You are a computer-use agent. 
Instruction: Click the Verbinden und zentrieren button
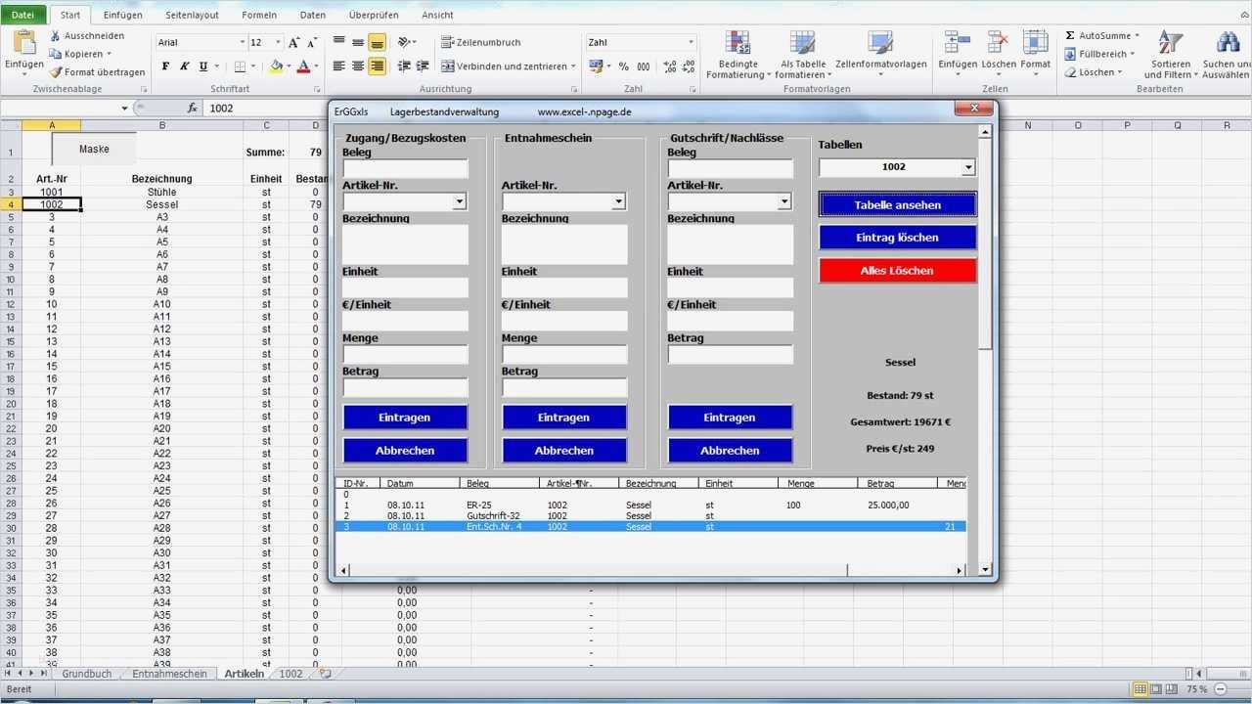point(504,66)
